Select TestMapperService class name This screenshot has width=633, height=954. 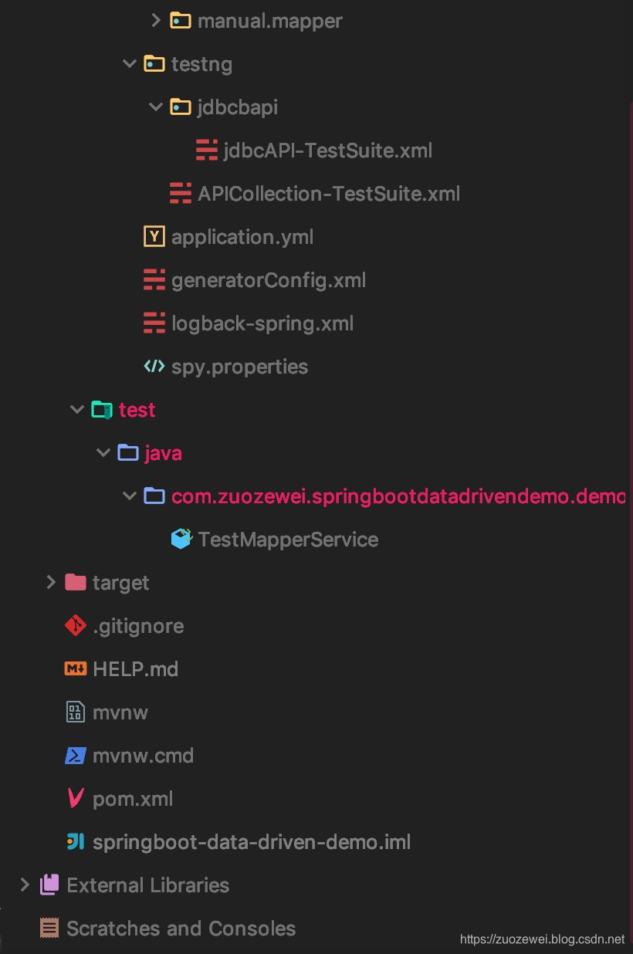(289, 539)
